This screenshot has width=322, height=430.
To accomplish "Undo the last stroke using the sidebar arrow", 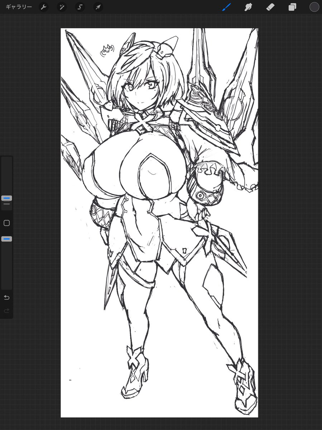I will [x=6, y=297].
